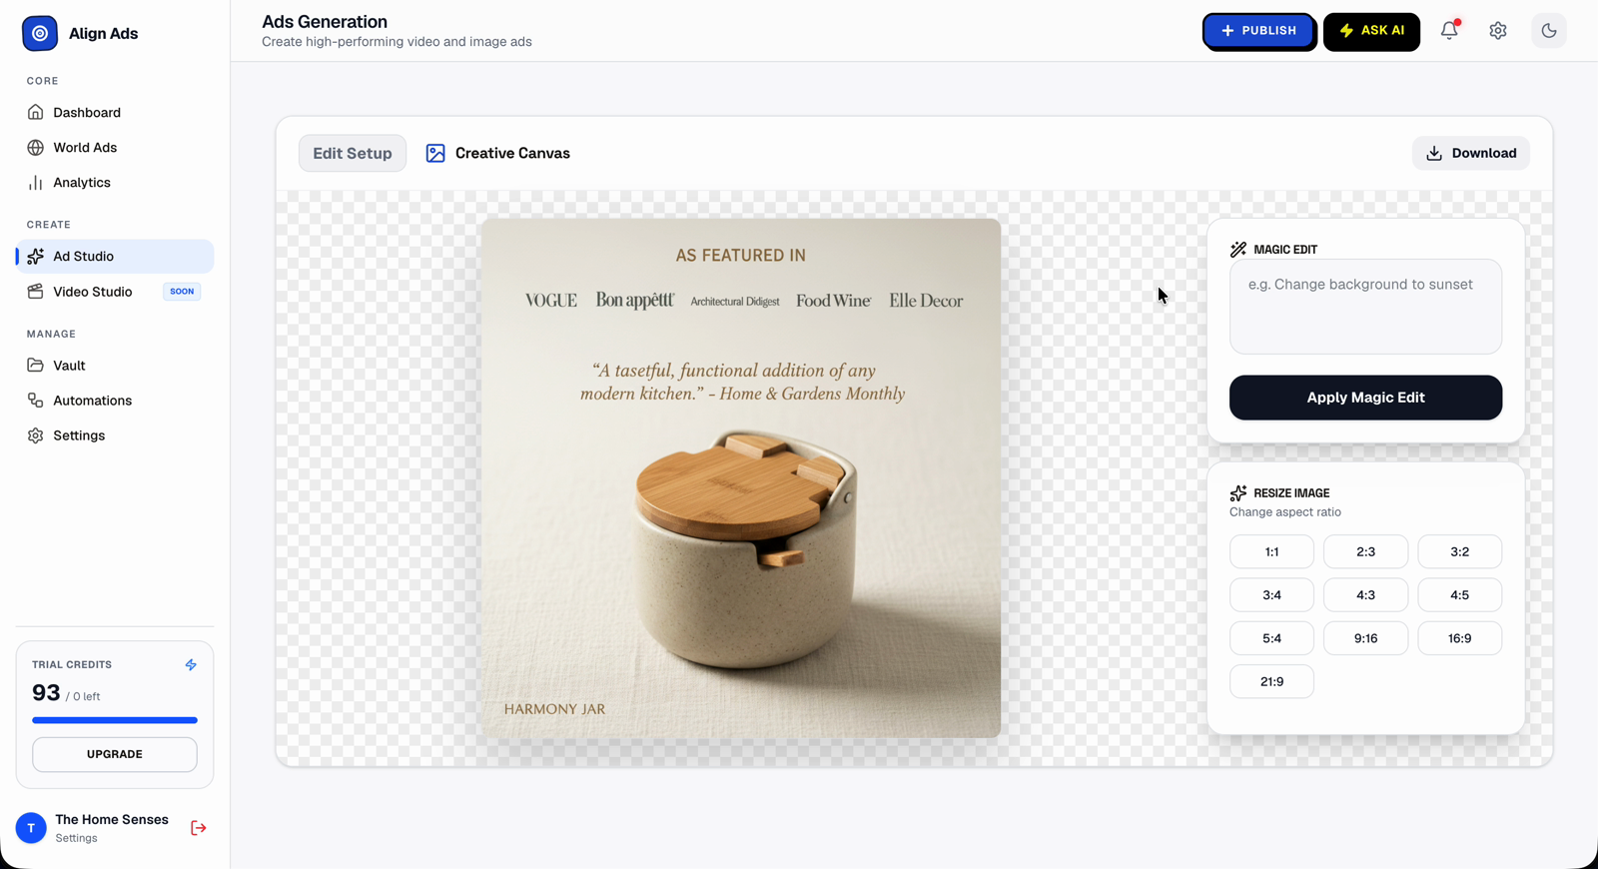1598x869 pixels.
Task: Select Ad Studio in sidebar
Action: point(115,257)
